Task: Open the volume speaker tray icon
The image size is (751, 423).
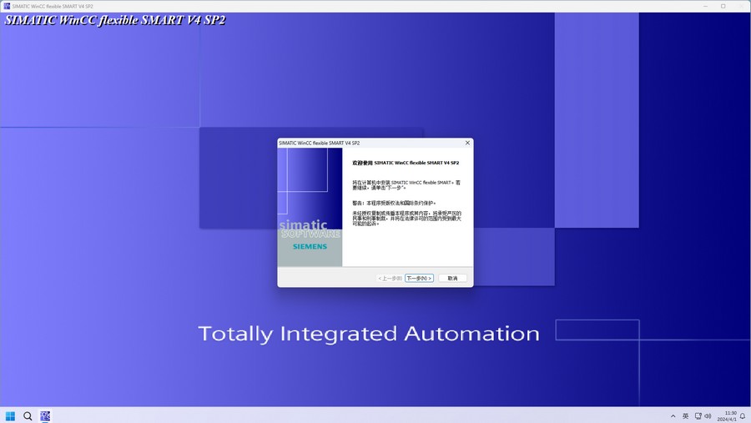Action: coord(708,416)
